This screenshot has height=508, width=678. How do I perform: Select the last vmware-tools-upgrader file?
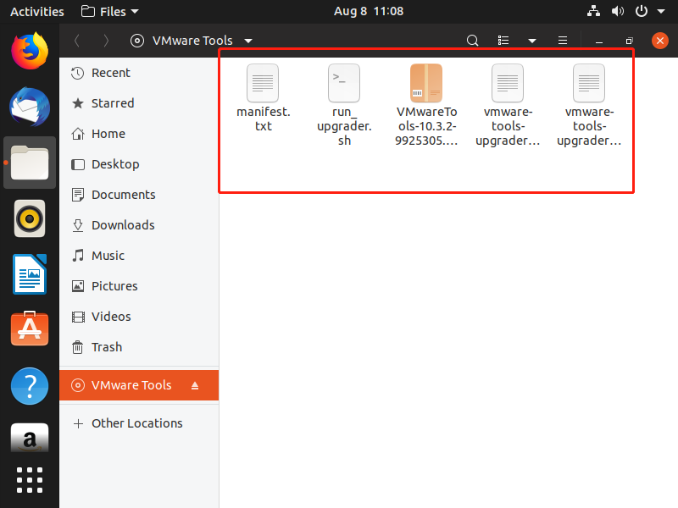click(589, 105)
